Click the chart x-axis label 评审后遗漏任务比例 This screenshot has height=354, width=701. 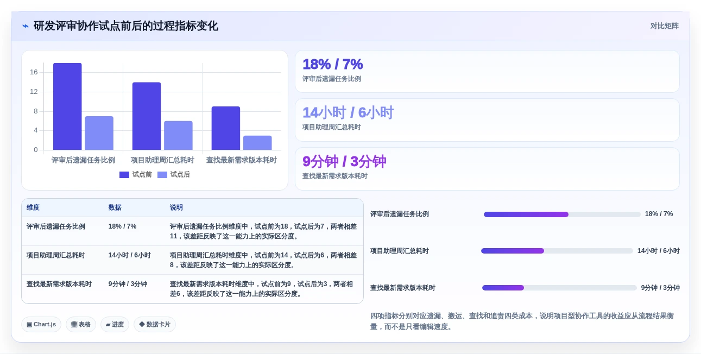(83, 160)
